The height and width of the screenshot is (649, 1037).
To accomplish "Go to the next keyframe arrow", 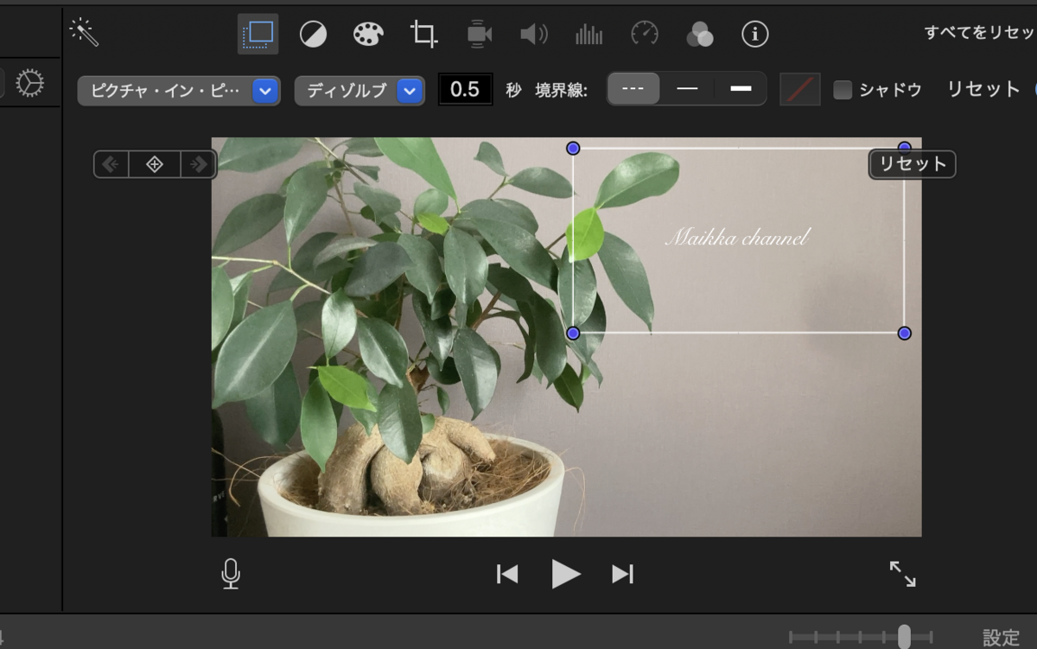I will (x=199, y=164).
